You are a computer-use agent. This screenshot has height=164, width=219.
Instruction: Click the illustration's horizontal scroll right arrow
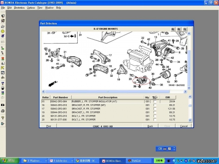point(185,92)
